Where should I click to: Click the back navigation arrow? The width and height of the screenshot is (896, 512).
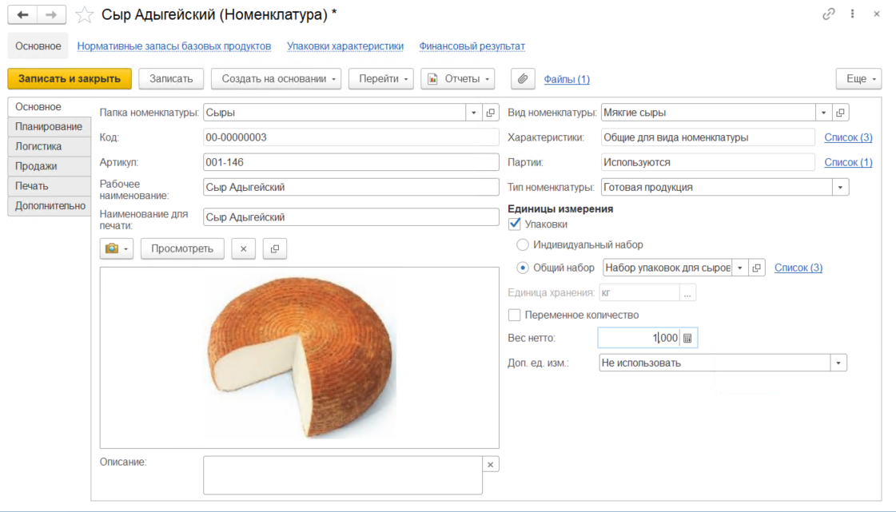(x=22, y=14)
